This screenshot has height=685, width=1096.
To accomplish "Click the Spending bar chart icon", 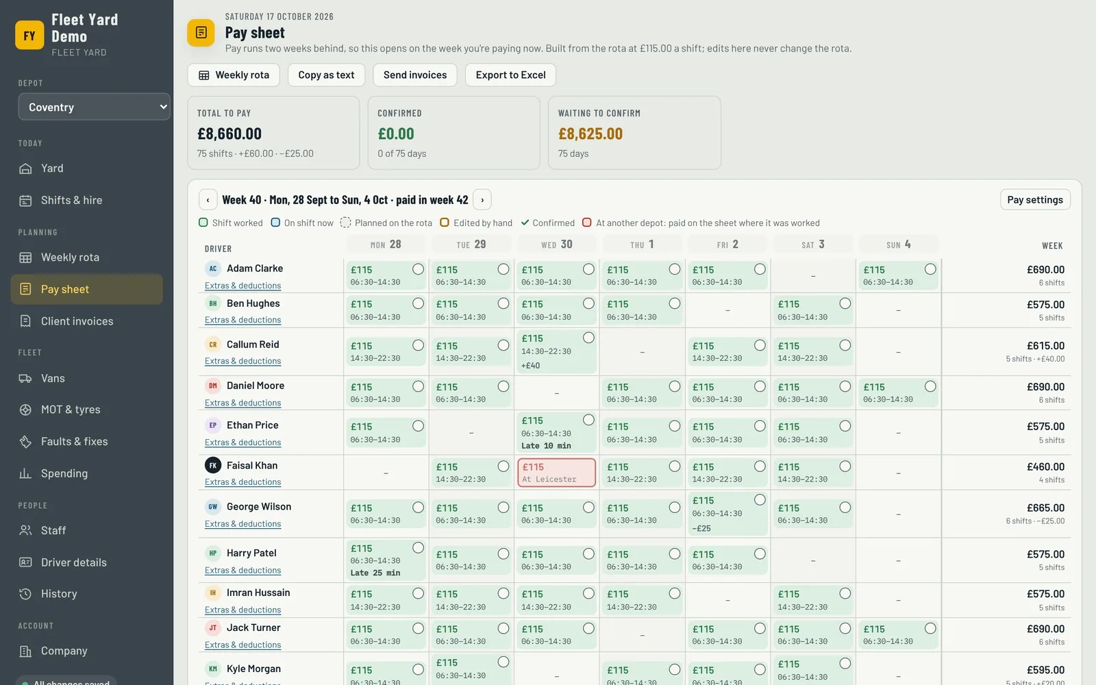I will click(25, 473).
